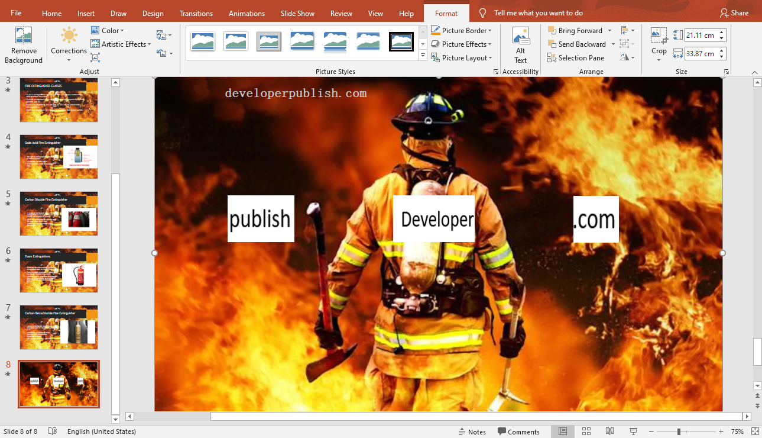Open the File tab
This screenshot has width=762, height=438.
(16, 13)
